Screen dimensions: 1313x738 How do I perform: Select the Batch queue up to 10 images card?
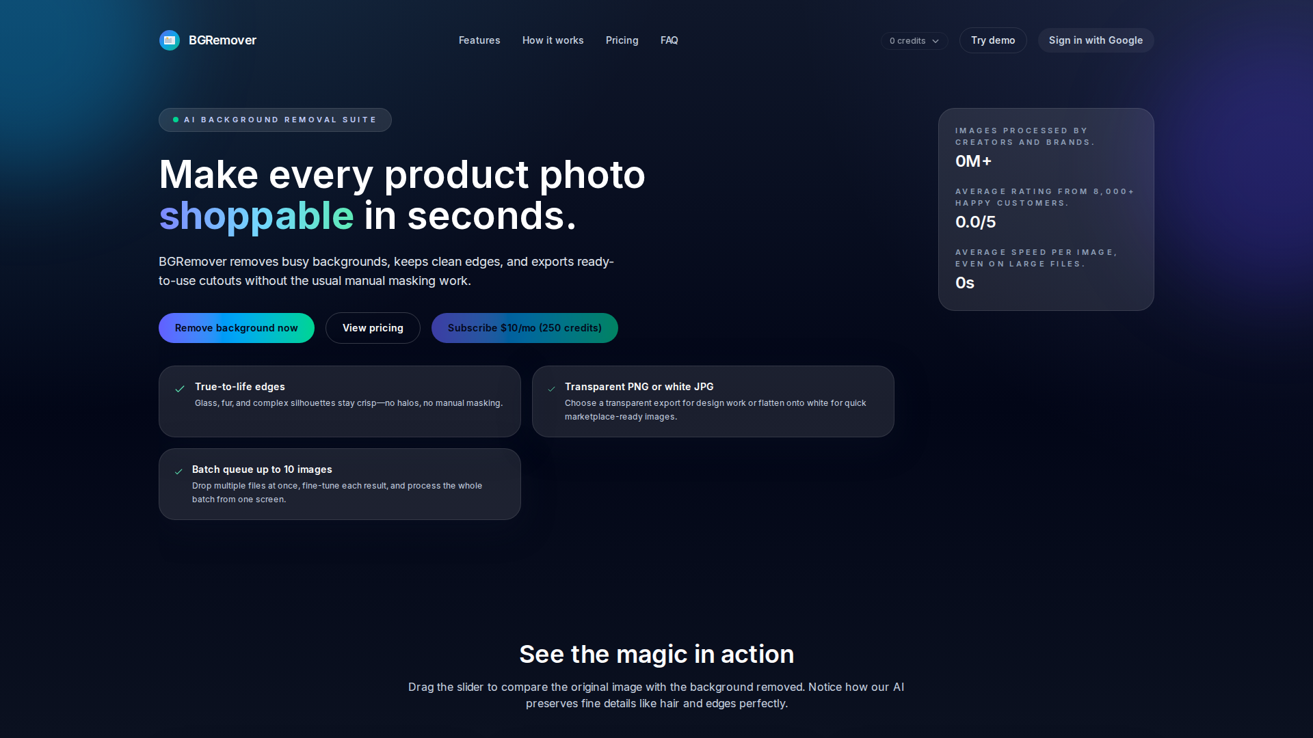340,484
